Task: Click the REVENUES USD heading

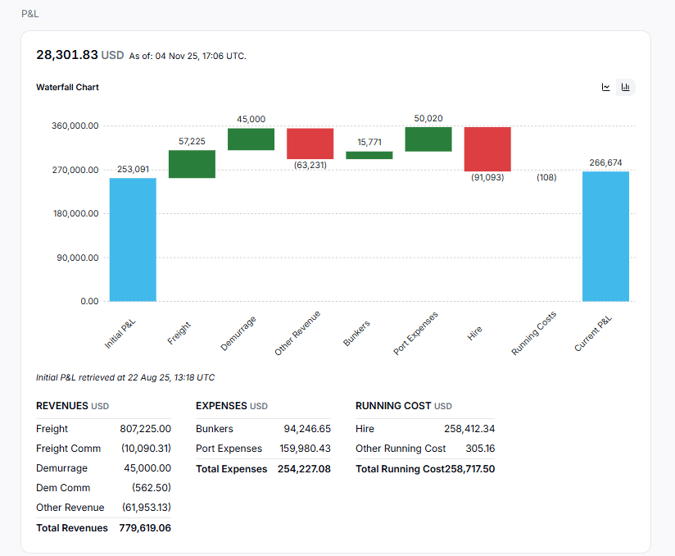Action: click(x=72, y=406)
